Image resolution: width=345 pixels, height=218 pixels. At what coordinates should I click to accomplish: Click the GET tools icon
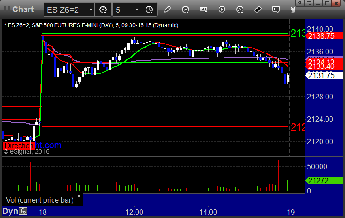(x=204, y=10)
